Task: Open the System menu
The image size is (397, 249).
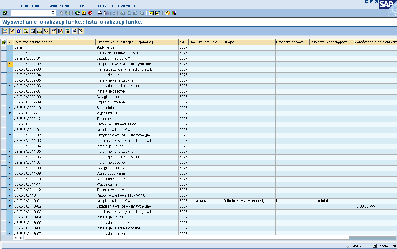Action: coord(124,6)
